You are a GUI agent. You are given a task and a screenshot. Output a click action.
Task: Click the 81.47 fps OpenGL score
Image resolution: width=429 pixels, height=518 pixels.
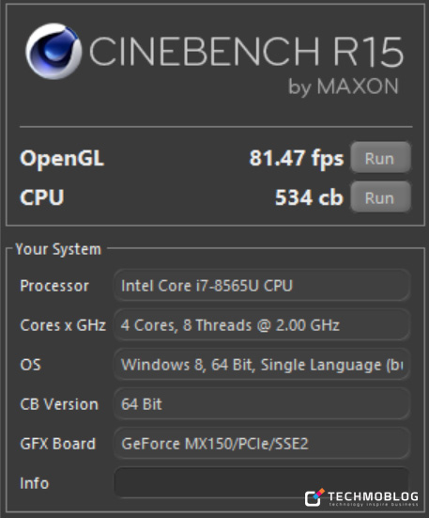point(297,159)
